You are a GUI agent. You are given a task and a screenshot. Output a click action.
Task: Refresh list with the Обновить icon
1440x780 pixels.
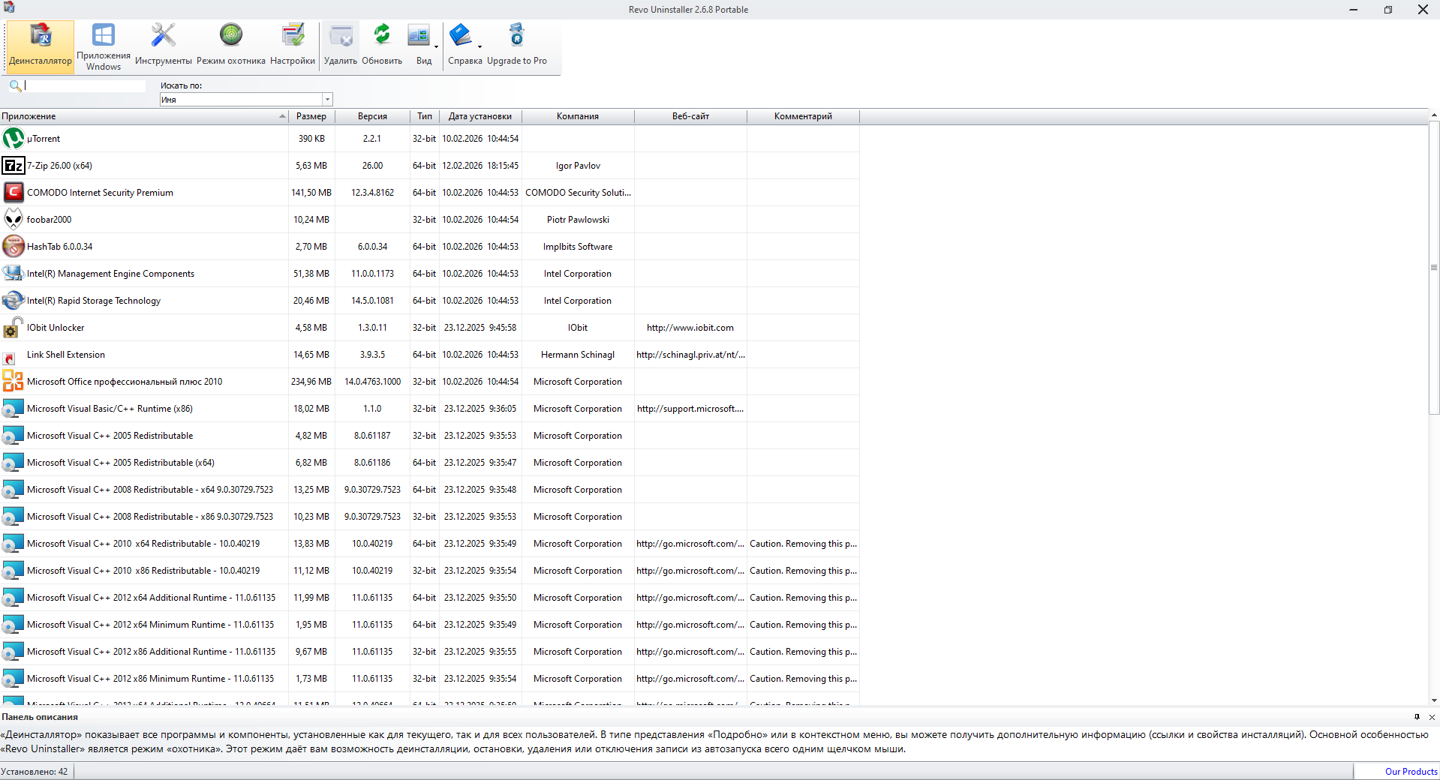[x=382, y=46]
